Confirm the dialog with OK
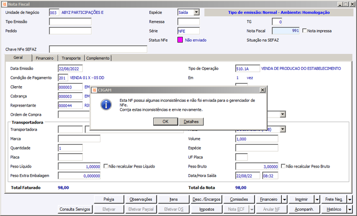This screenshot has height=216, width=357. click(166, 121)
